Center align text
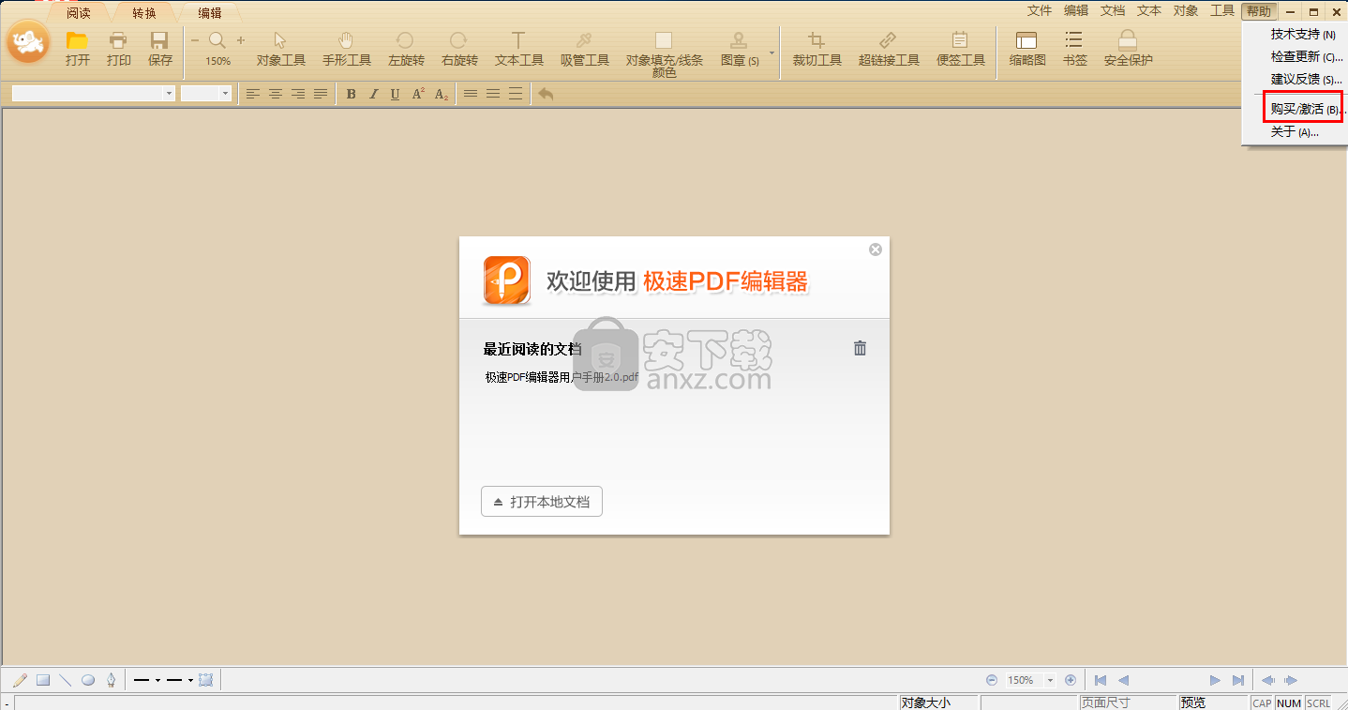The width and height of the screenshot is (1348, 710). (x=276, y=94)
